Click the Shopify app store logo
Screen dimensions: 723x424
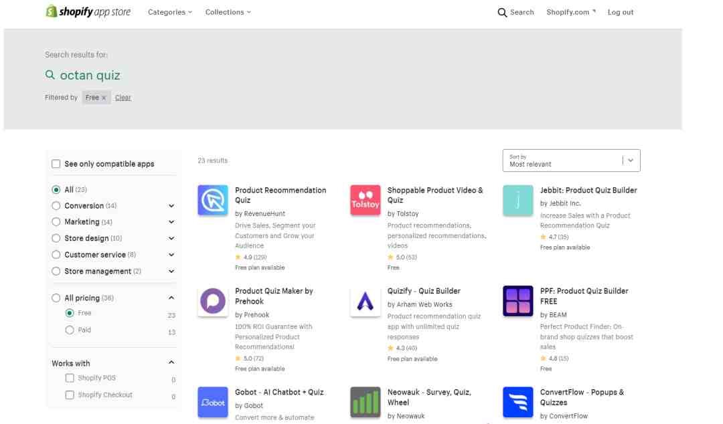pos(88,11)
